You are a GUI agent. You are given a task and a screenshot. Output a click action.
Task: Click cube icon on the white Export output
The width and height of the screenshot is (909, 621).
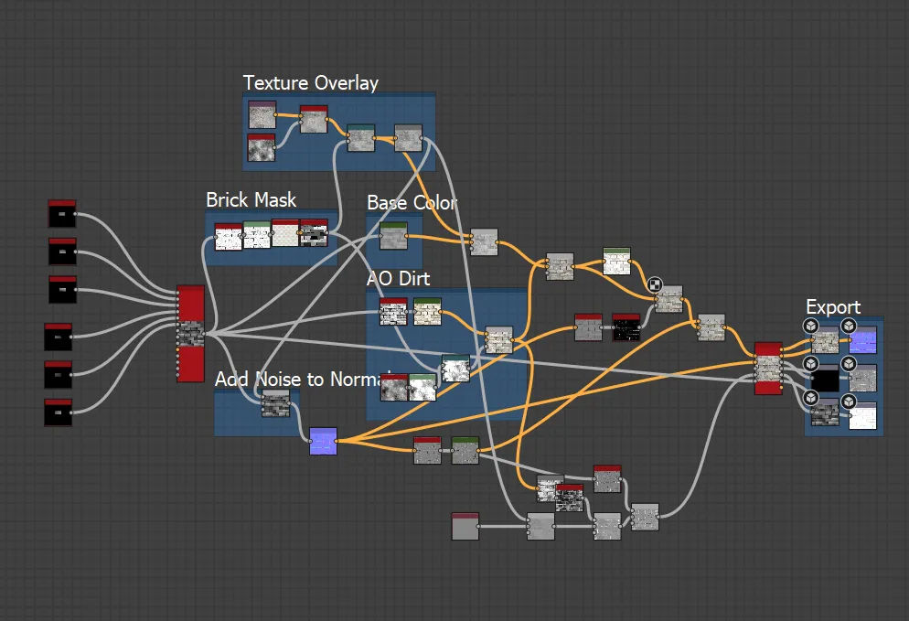[x=849, y=402]
